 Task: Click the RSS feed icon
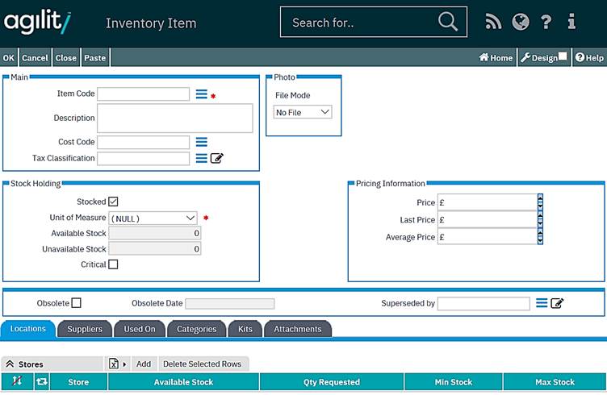click(x=493, y=23)
